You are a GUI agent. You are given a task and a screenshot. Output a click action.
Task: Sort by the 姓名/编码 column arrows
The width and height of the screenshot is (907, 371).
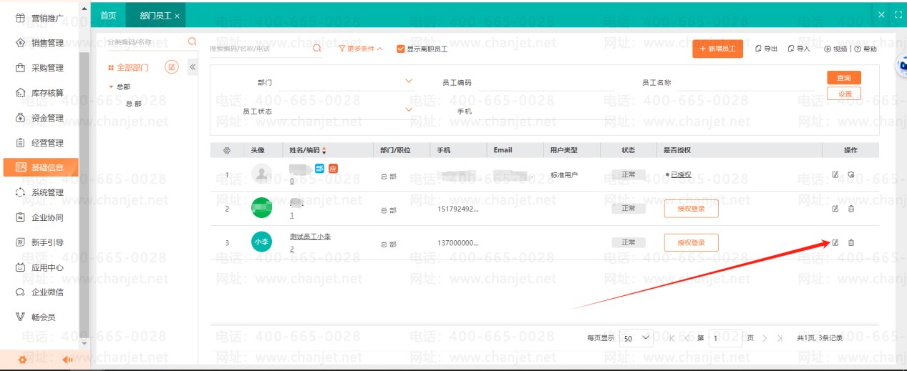324,150
